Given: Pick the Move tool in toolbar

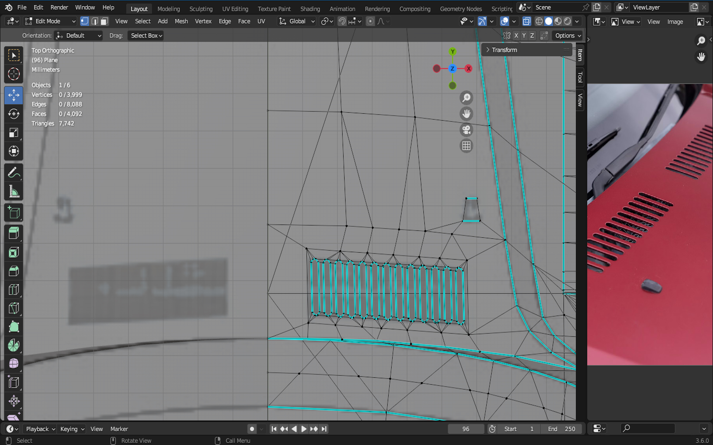Looking at the screenshot, I should pos(14,95).
